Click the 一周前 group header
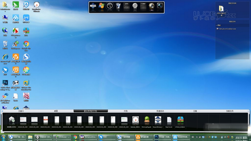The image size is (251, 141). (218, 25)
